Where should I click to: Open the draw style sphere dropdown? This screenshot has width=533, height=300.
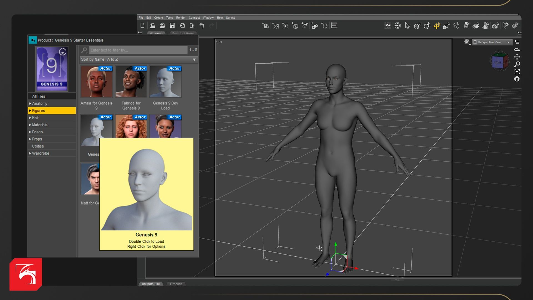click(467, 42)
